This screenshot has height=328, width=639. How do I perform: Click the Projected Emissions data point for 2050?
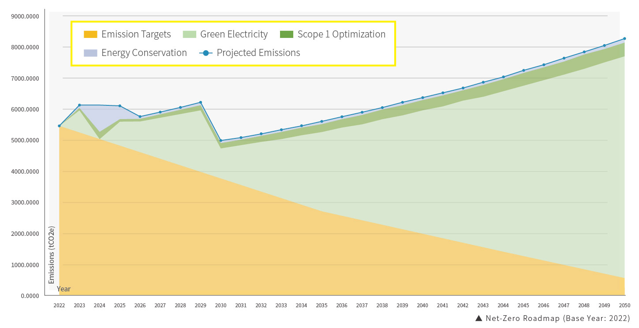(624, 38)
